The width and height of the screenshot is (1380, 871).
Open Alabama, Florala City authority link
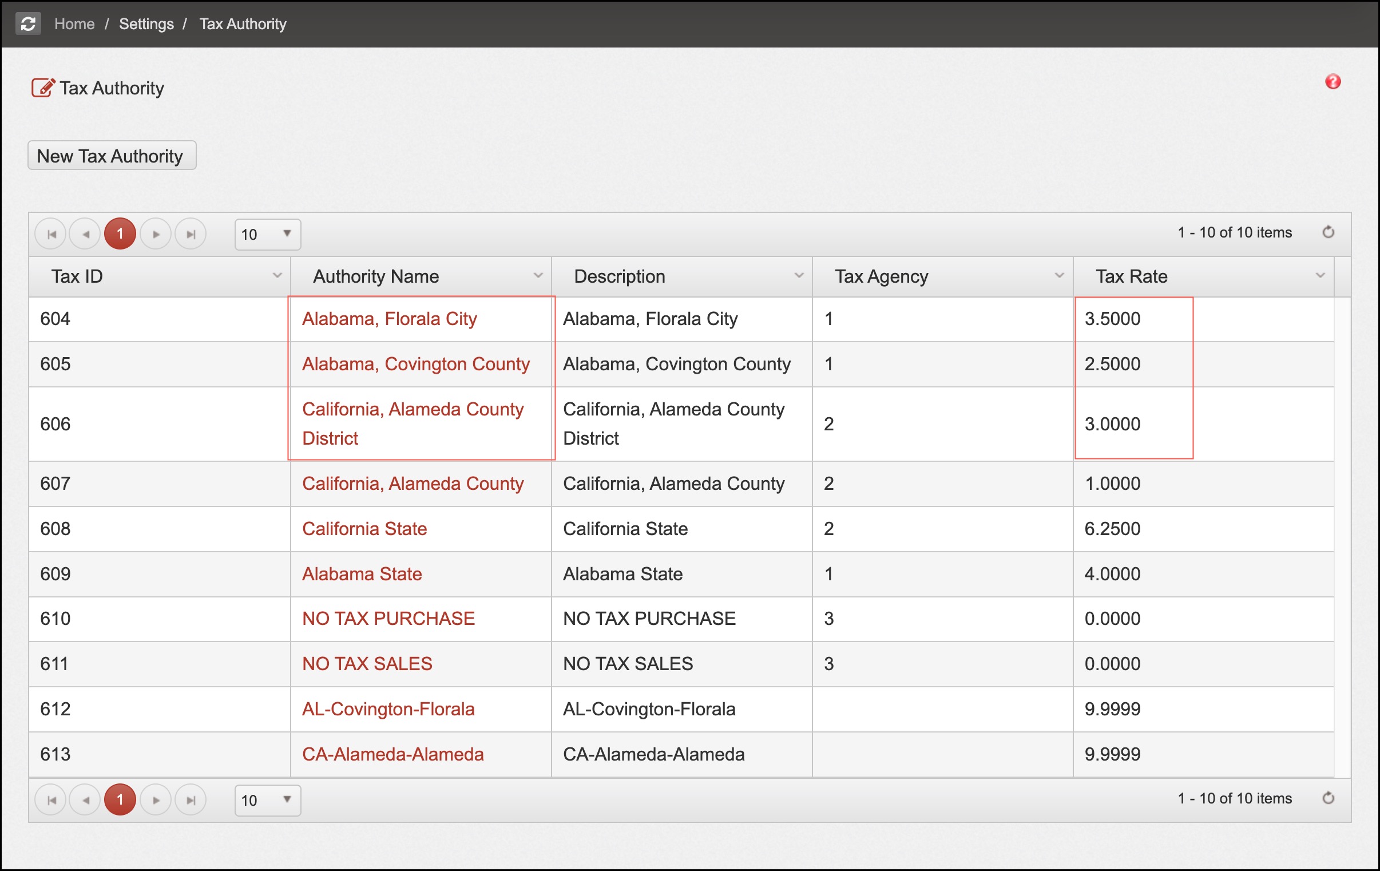[389, 319]
